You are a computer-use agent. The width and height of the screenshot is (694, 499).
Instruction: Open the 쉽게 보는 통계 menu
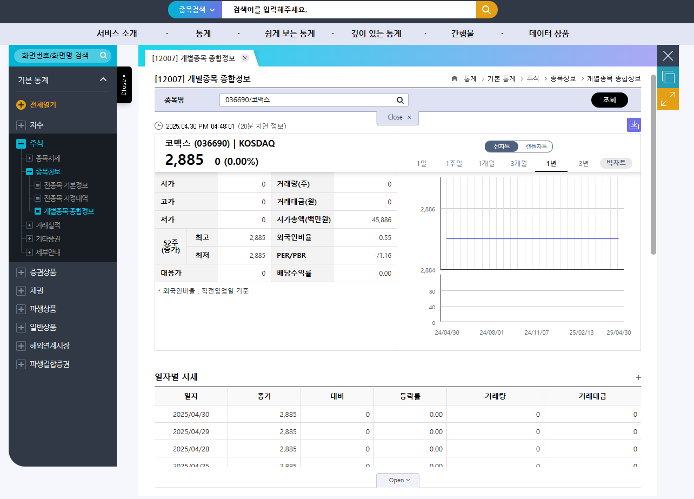pyautogui.click(x=290, y=34)
